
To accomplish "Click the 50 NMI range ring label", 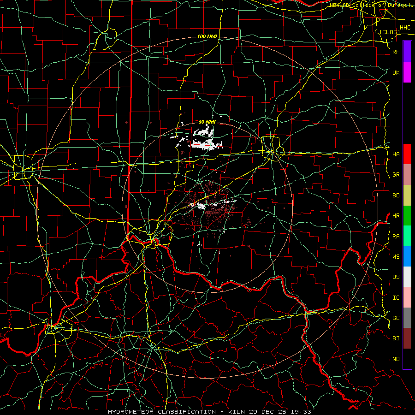I will pos(207,122).
